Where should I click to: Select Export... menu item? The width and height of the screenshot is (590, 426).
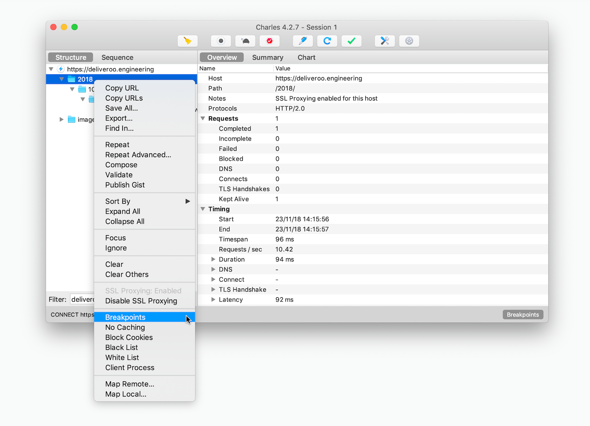(x=145, y=118)
